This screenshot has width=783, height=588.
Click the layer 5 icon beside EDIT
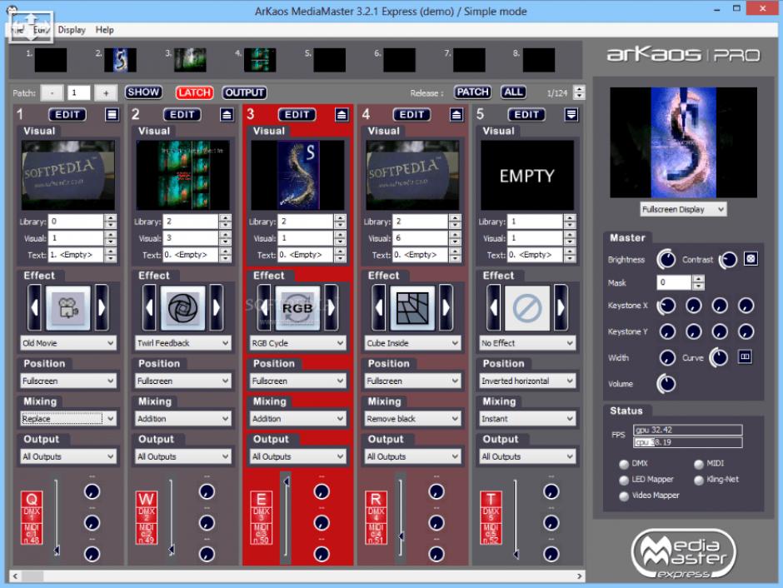(x=571, y=115)
